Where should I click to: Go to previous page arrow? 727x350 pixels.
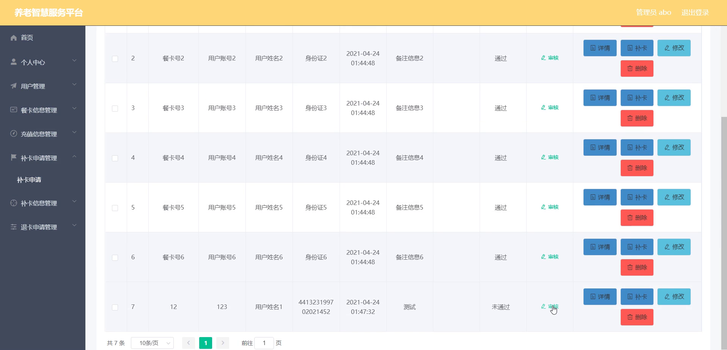188,343
